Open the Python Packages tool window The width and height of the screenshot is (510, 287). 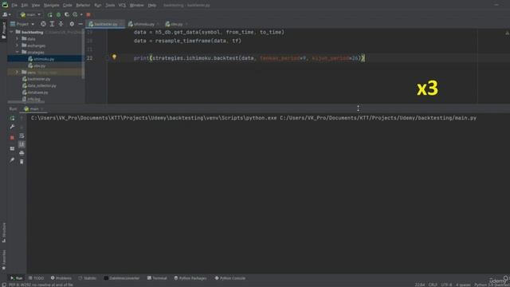(x=190, y=278)
